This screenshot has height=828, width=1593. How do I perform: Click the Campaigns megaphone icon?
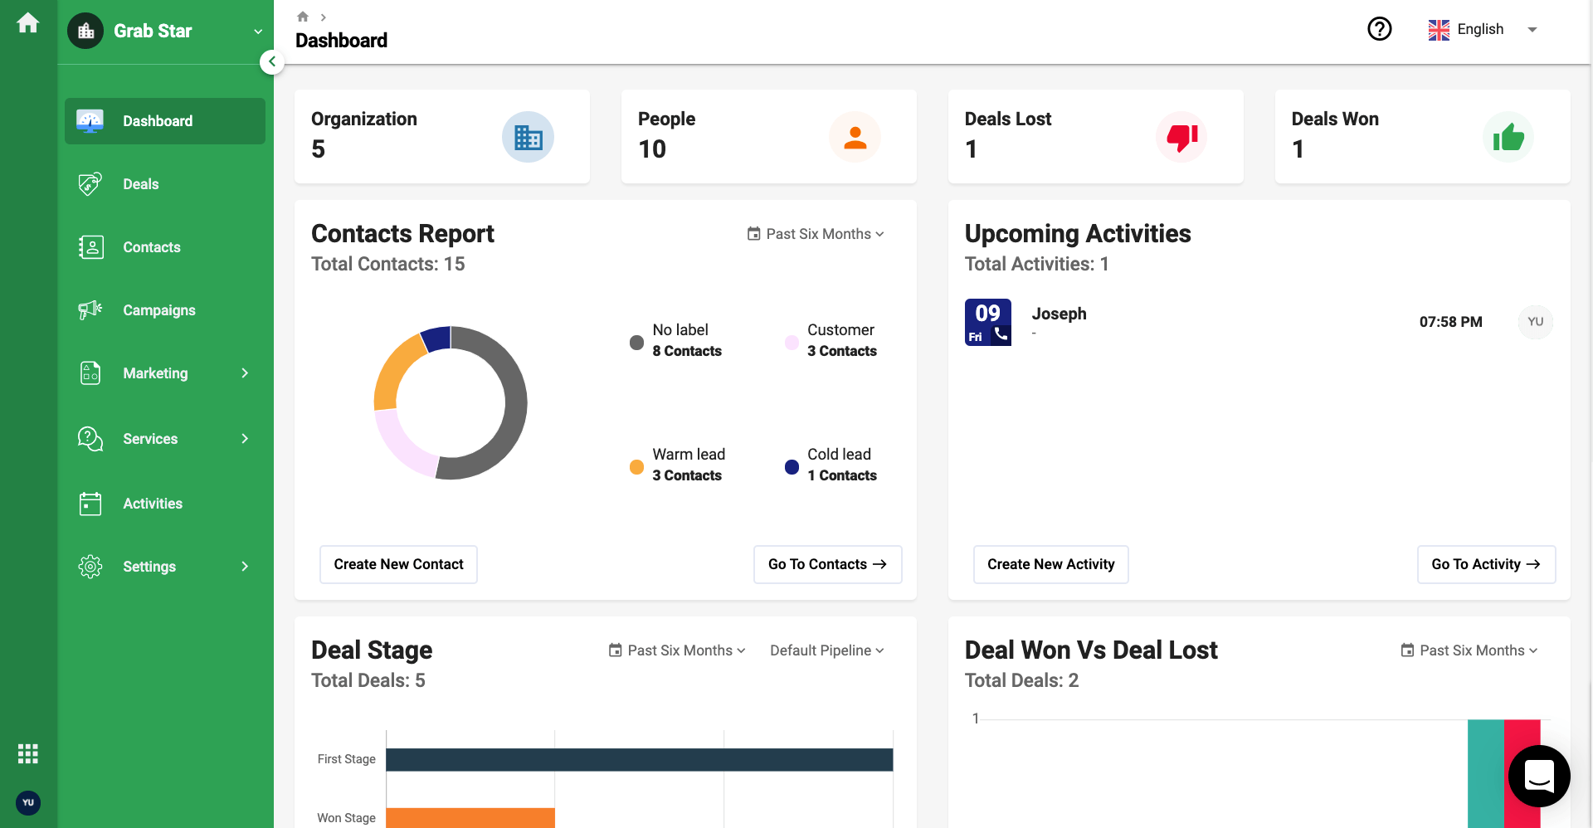[x=90, y=310]
